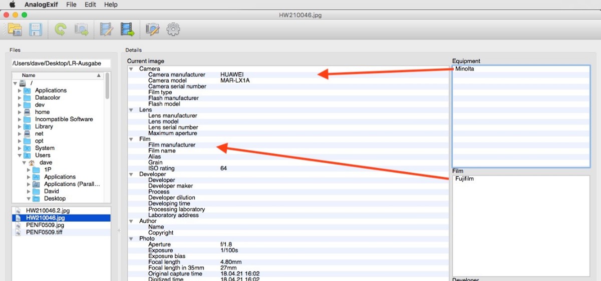Viewport: 601px width, 281px height.
Task: Click the film strip with green arrow icon
Action: (127, 29)
